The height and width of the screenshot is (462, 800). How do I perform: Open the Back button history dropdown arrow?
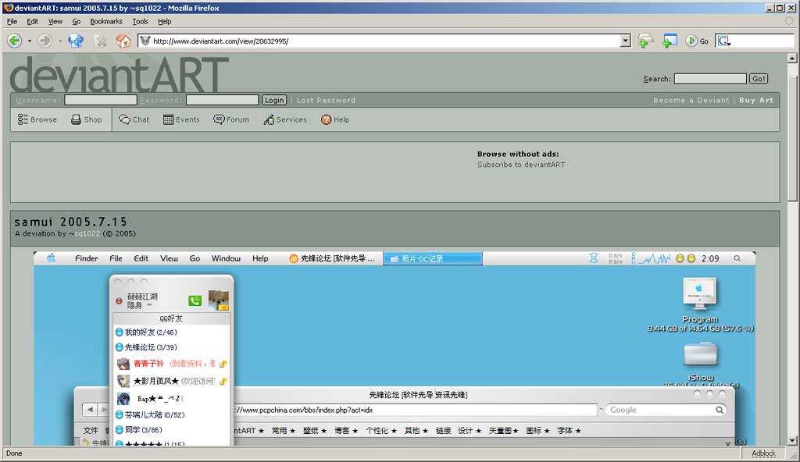pyautogui.click(x=30, y=41)
